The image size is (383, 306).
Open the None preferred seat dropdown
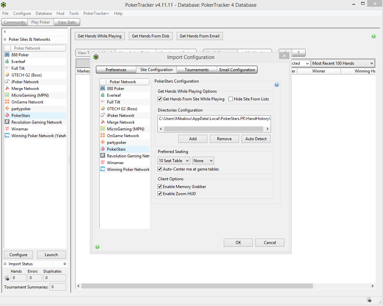tap(203, 161)
